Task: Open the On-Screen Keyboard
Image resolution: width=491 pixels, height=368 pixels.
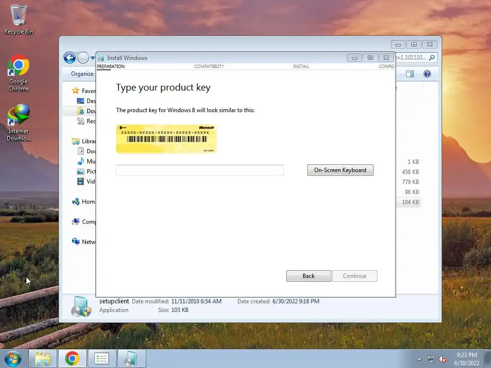Action: click(x=340, y=170)
